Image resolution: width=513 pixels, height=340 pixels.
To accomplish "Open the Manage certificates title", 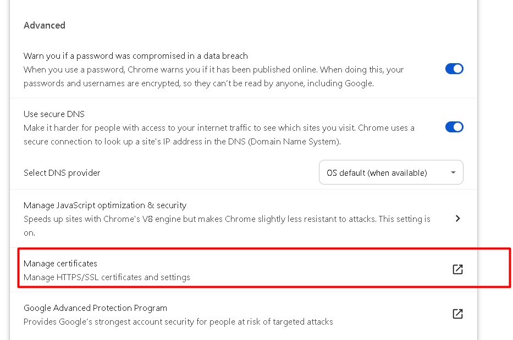I will tap(60, 264).
